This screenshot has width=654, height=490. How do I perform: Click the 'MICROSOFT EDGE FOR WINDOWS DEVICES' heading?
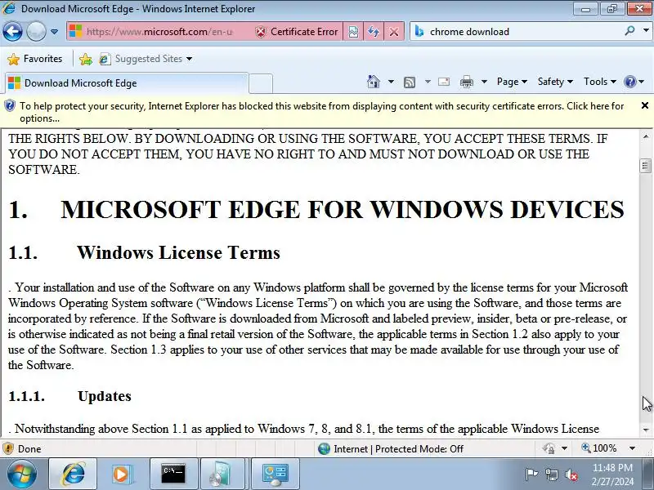(343, 209)
